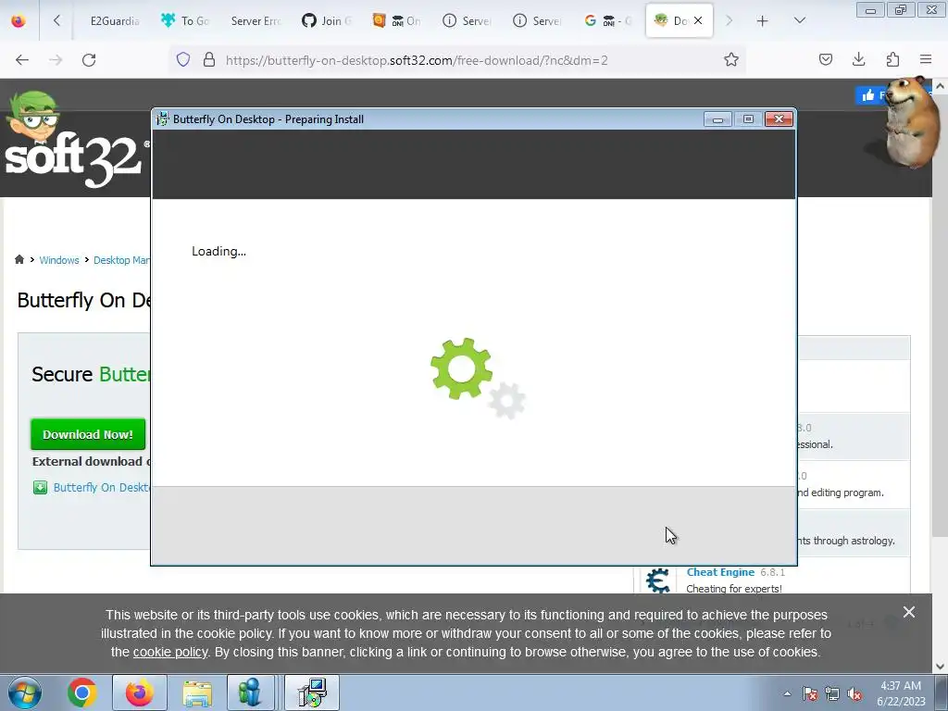Click the Cheat Engine logo icon
Image resolution: width=948 pixels, height=711 pixels.
[658, 580]
